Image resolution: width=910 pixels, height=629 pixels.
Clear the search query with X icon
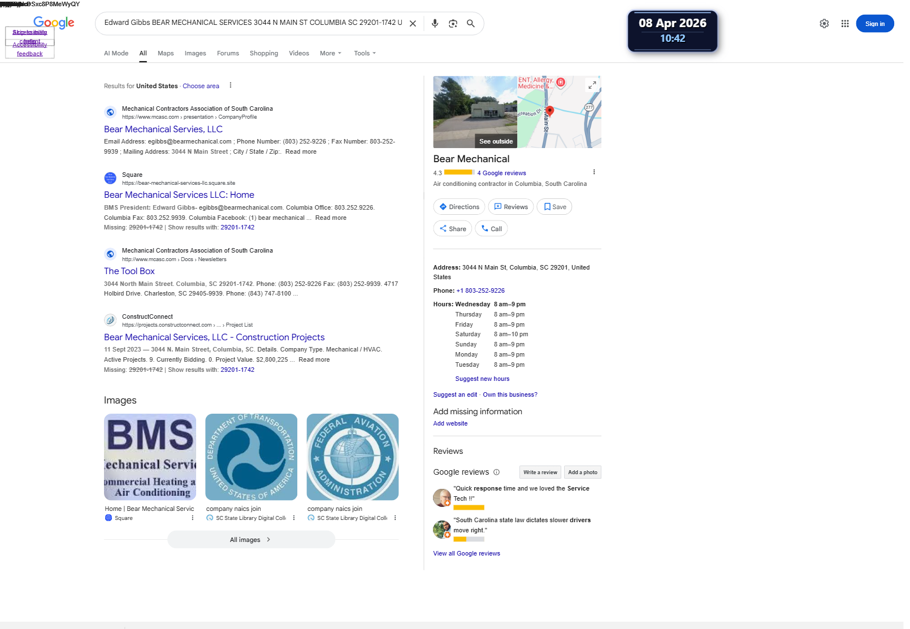pos(413,24)
